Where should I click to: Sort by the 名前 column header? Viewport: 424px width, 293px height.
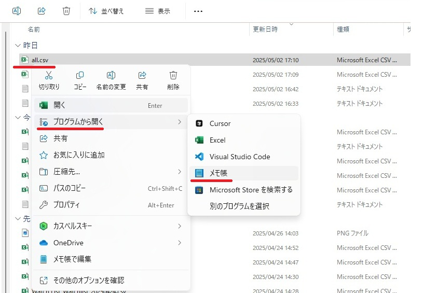34,29
